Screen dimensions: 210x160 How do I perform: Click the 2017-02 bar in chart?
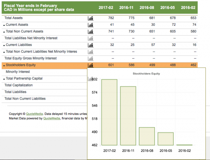click(x=109, y=112)
